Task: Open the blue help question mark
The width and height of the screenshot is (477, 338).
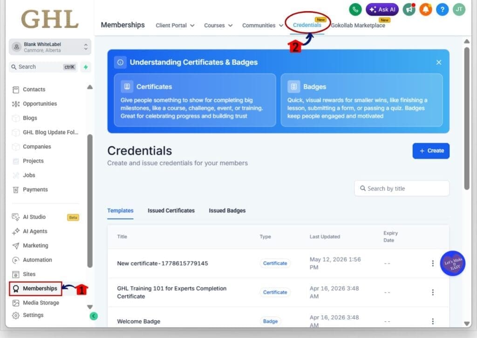Action: pos(443,9)
